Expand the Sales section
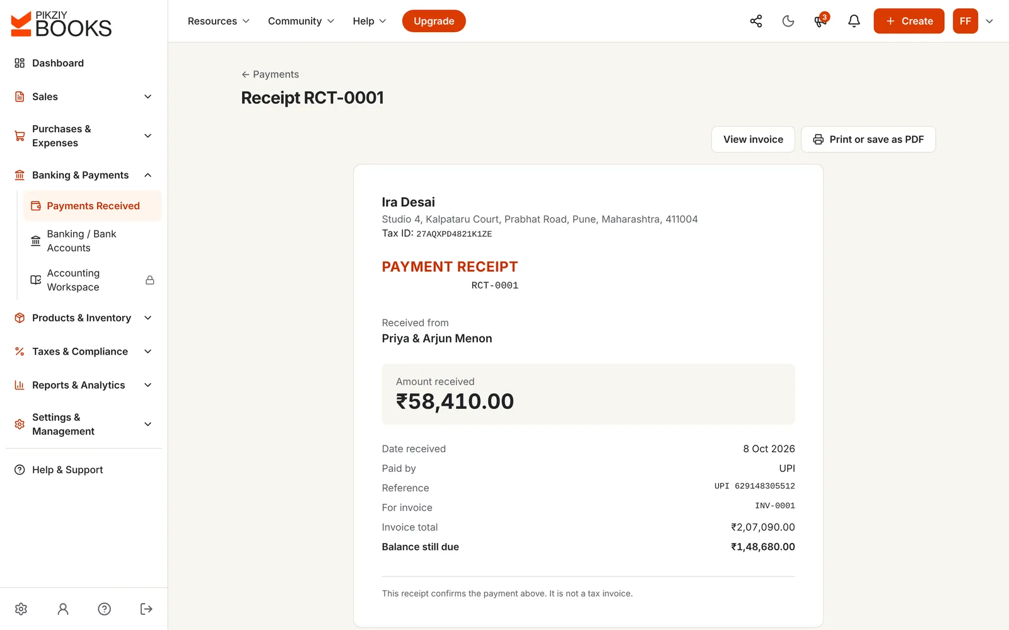 point(84,96)
